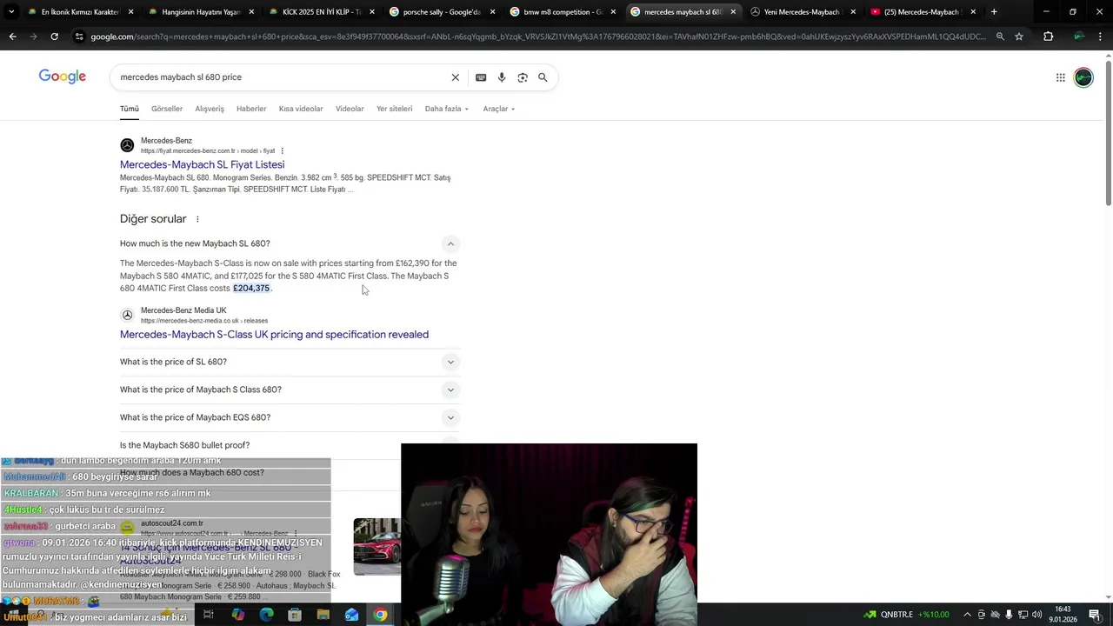Image resolution: width=1113 pixels, height=626 pixels.
Task: Open the Outlook icon in the taskbar
Action: pos(351,615)
